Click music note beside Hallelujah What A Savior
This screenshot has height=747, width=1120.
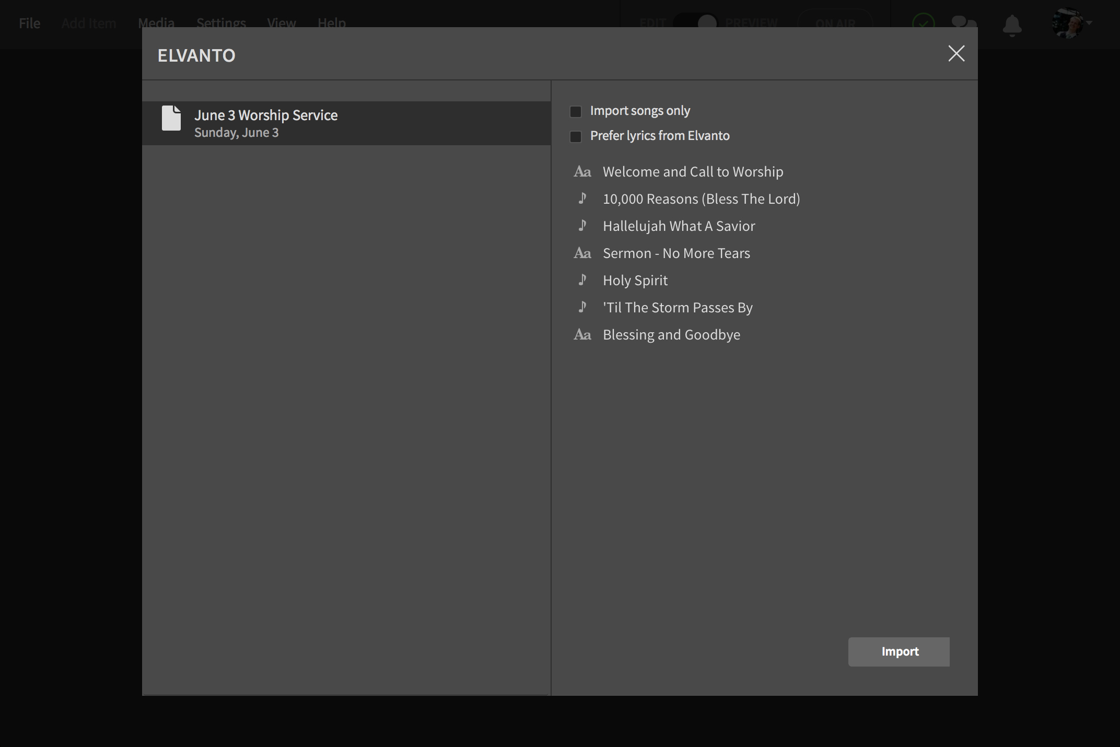click(x=582, y=226)
